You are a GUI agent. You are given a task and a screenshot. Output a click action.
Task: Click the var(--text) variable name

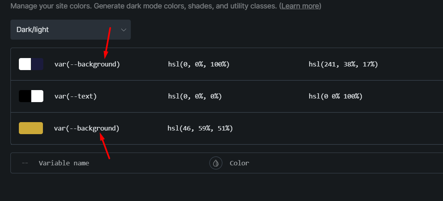[75, 96]
